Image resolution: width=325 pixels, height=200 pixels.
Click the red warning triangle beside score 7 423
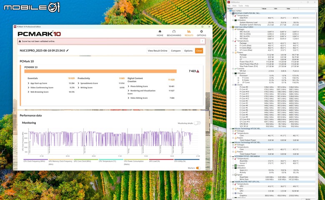198,71
